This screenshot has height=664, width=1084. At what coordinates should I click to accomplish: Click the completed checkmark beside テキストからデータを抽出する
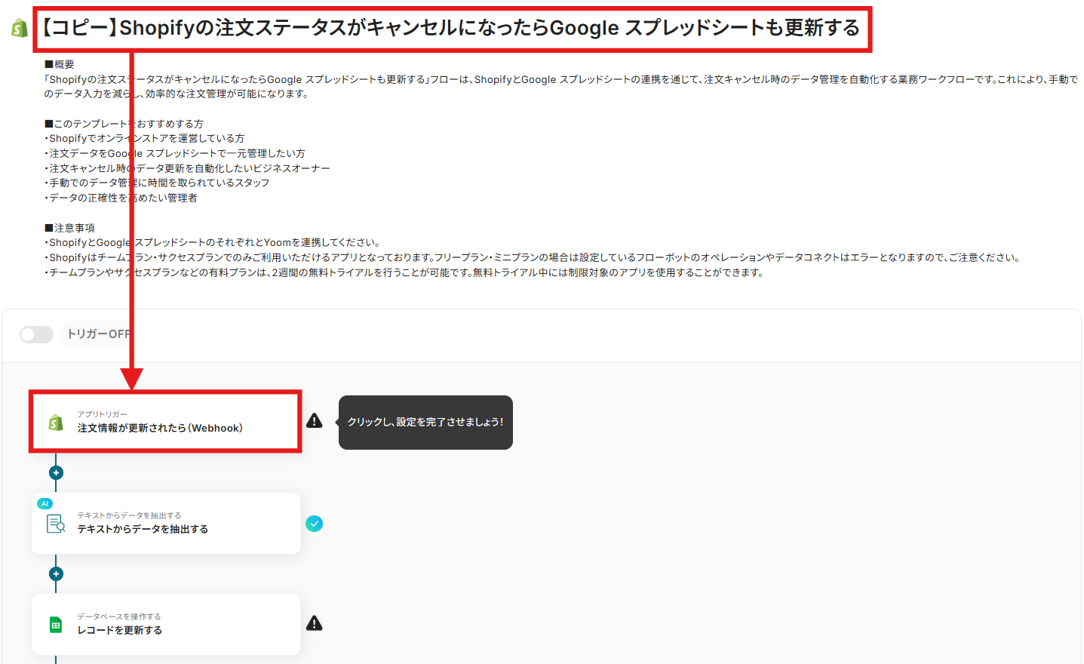(x=315, y=524)
